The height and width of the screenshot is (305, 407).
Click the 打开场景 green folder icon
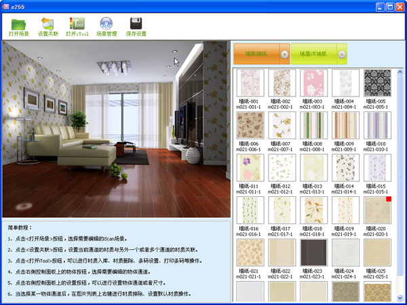tap(19, 24)
